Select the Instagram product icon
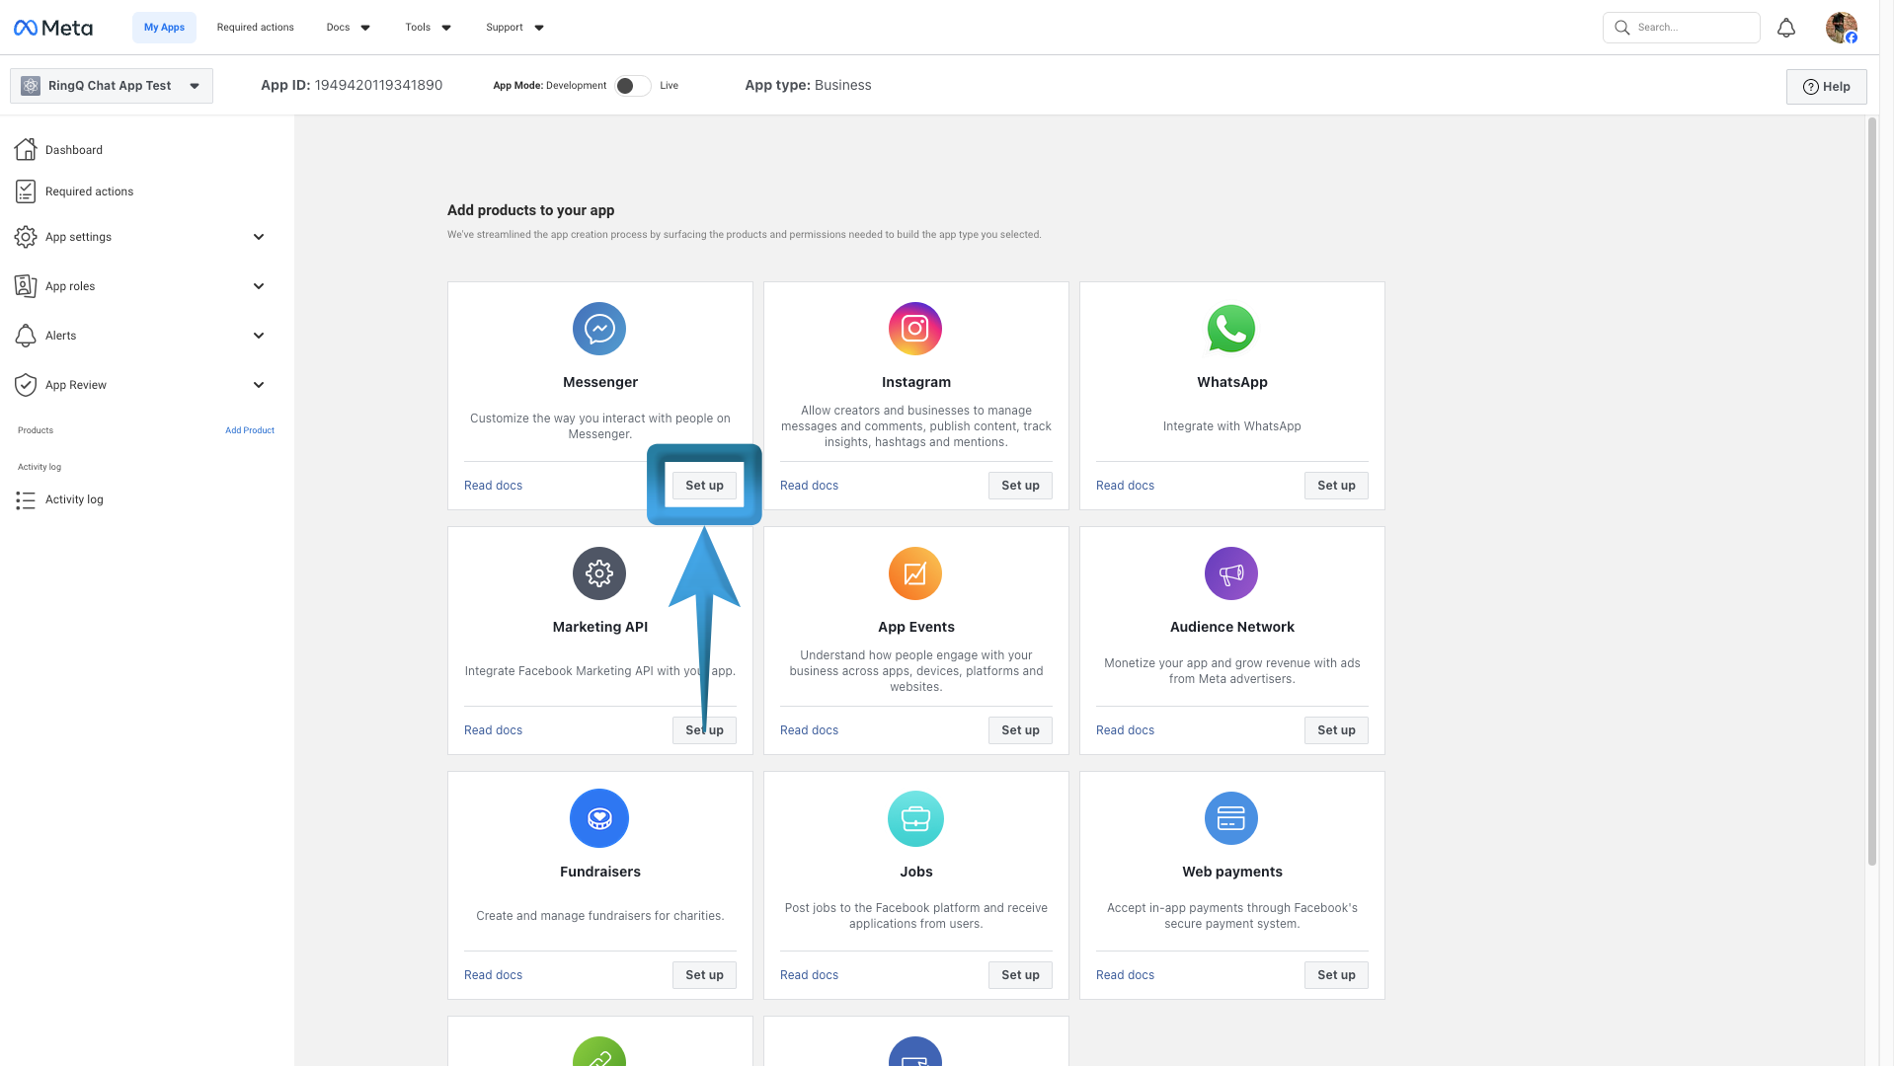The width and height of the screenshot is (1894, 1066). tap(914, 329)
